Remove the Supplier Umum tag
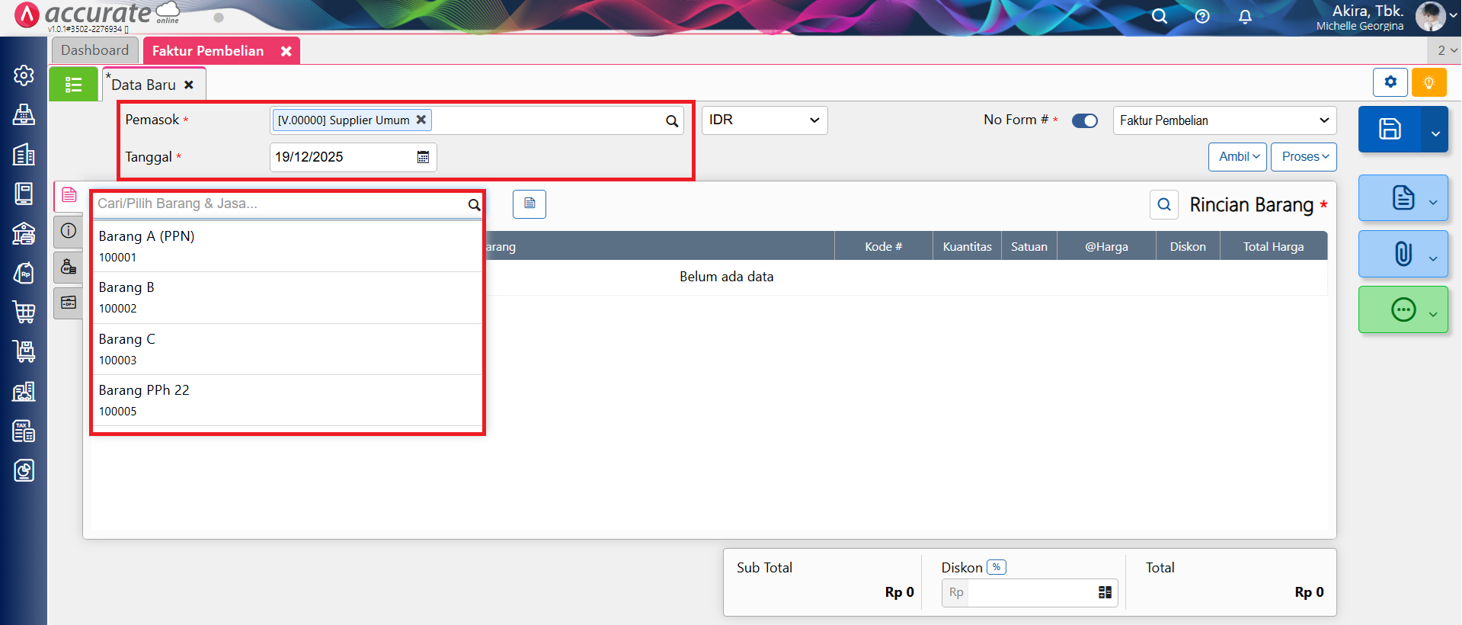This screenshot has height=625, width=1462. pyautogui.click(x=421, y=120)
